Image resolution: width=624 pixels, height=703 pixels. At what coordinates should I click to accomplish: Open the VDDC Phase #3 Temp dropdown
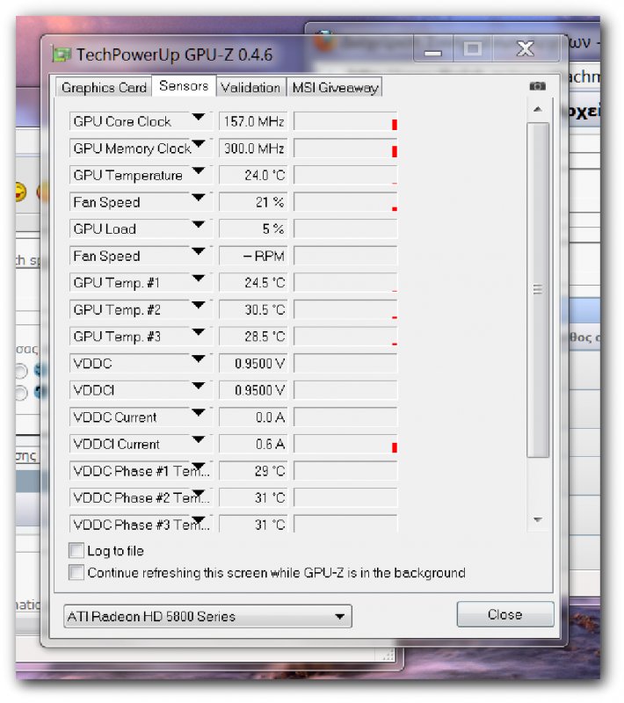198,520
